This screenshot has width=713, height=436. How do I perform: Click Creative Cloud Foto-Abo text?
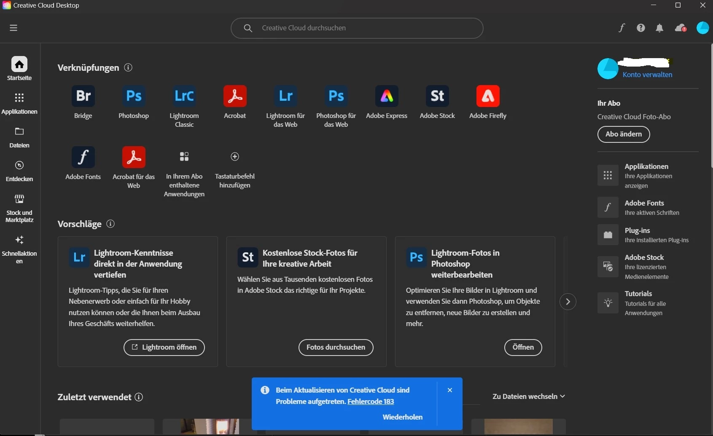point(634,117)
